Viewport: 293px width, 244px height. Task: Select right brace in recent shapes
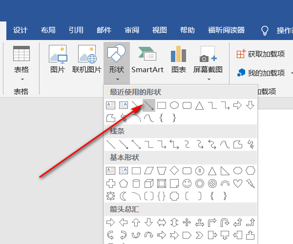point(174,118)
